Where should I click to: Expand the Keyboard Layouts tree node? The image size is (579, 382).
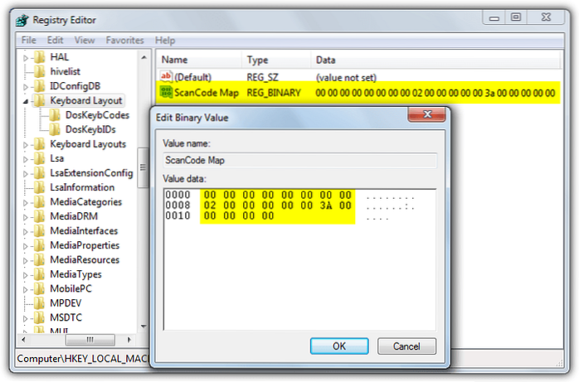26,144
